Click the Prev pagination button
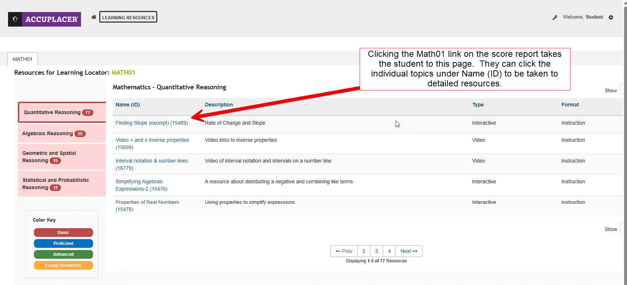 344,251
